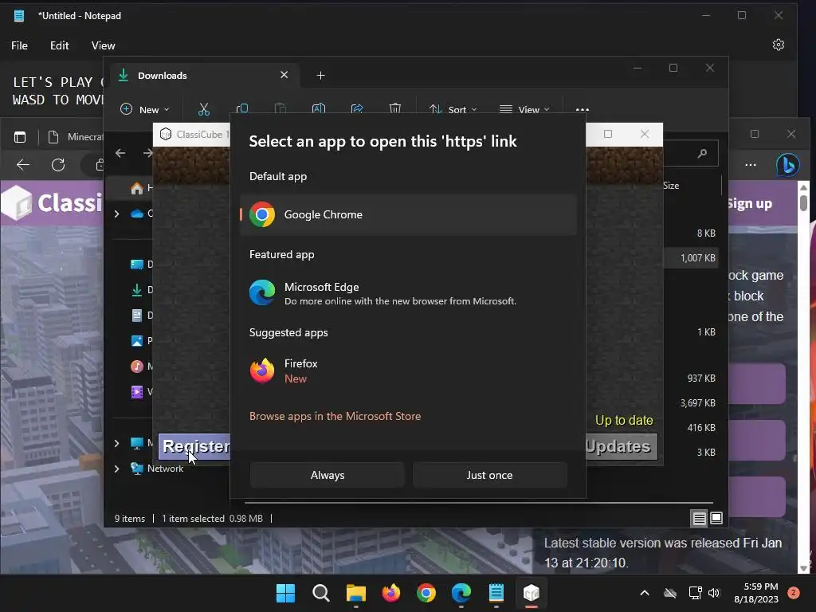Open Edge settings ellipsis menu
Image resolution: width=816 pixels, height=612 pixels.
coord(751,165)
